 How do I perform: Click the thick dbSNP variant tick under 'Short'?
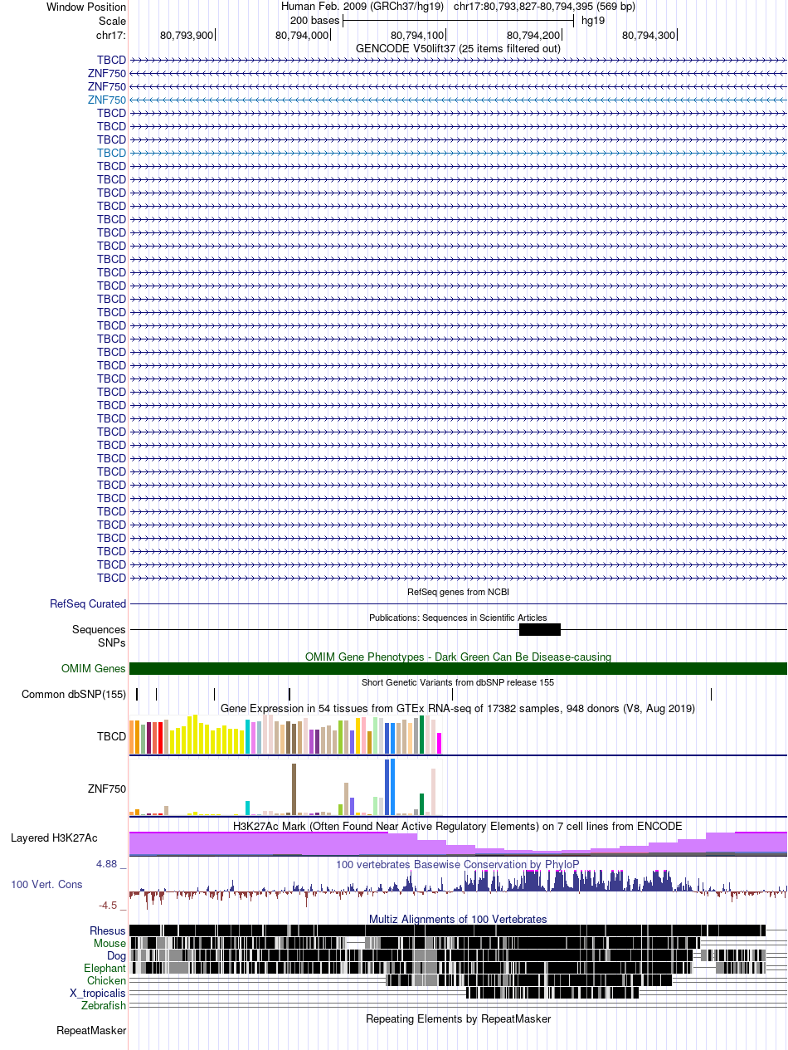tap(289, 694)
